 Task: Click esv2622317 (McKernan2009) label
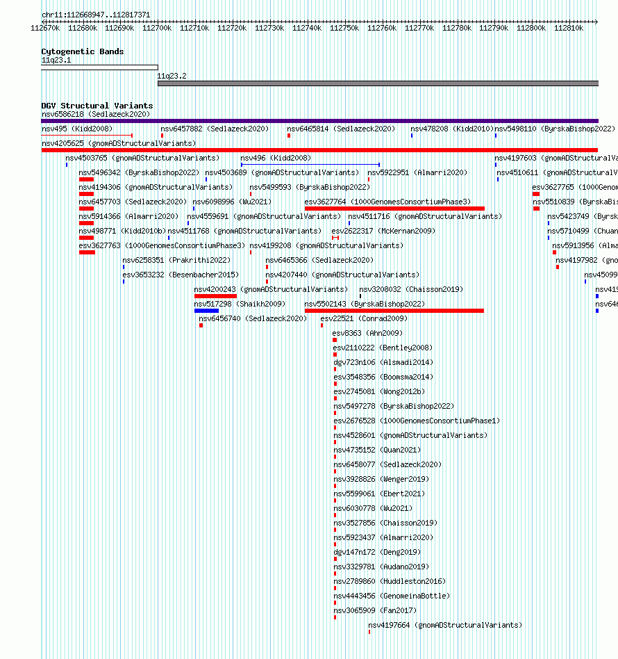click(x=383, y=231)
